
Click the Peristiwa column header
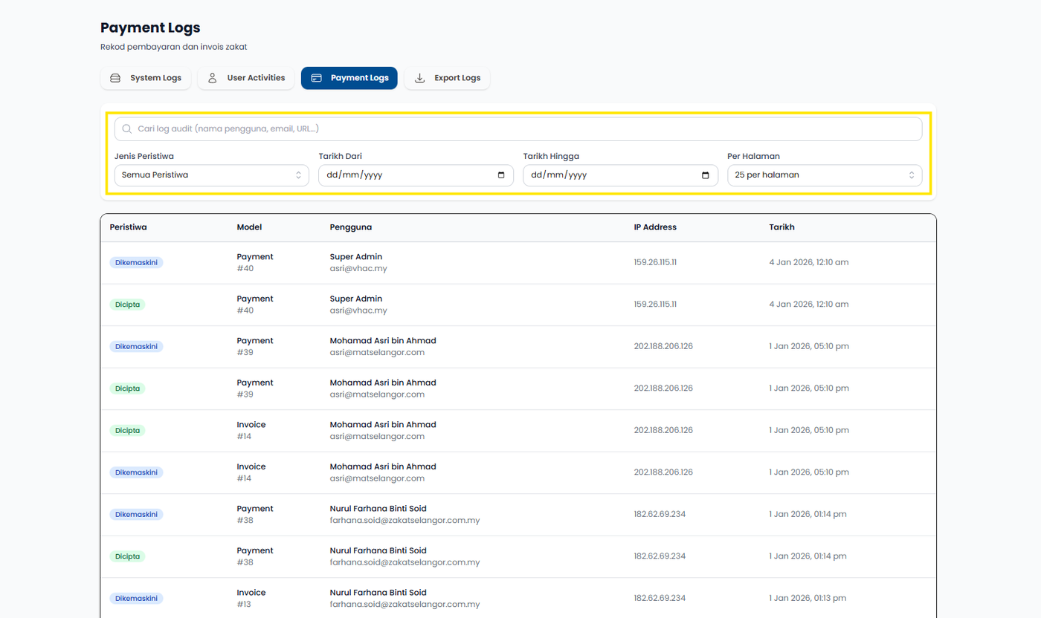pyautogui.click(x=128, y=227)
